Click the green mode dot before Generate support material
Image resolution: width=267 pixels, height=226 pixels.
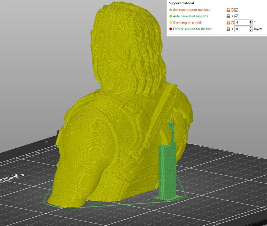(x=171, y=10)
